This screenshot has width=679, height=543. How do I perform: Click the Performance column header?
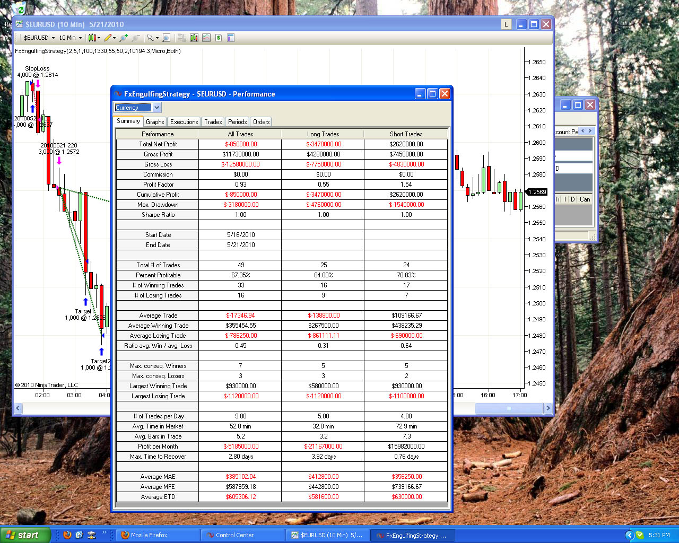coord(158,134)
